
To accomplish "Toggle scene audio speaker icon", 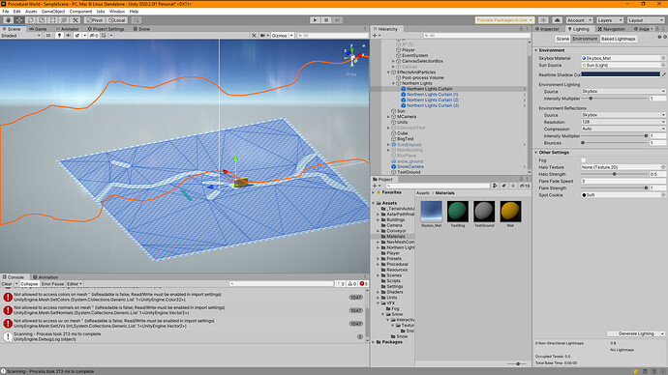I will coord(68,36).
